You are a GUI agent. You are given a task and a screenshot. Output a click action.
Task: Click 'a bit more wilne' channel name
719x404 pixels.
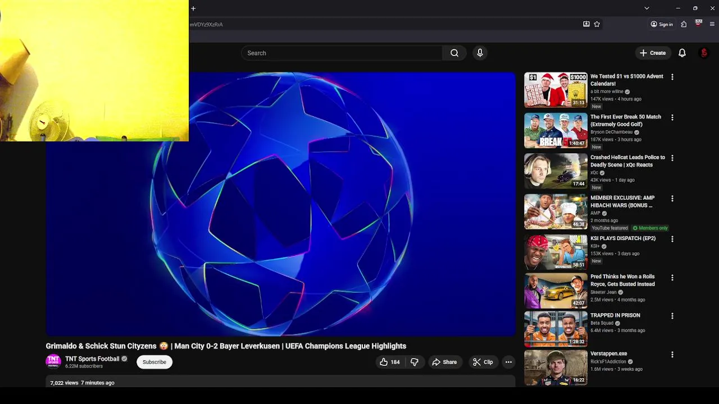tap(607, 91)
